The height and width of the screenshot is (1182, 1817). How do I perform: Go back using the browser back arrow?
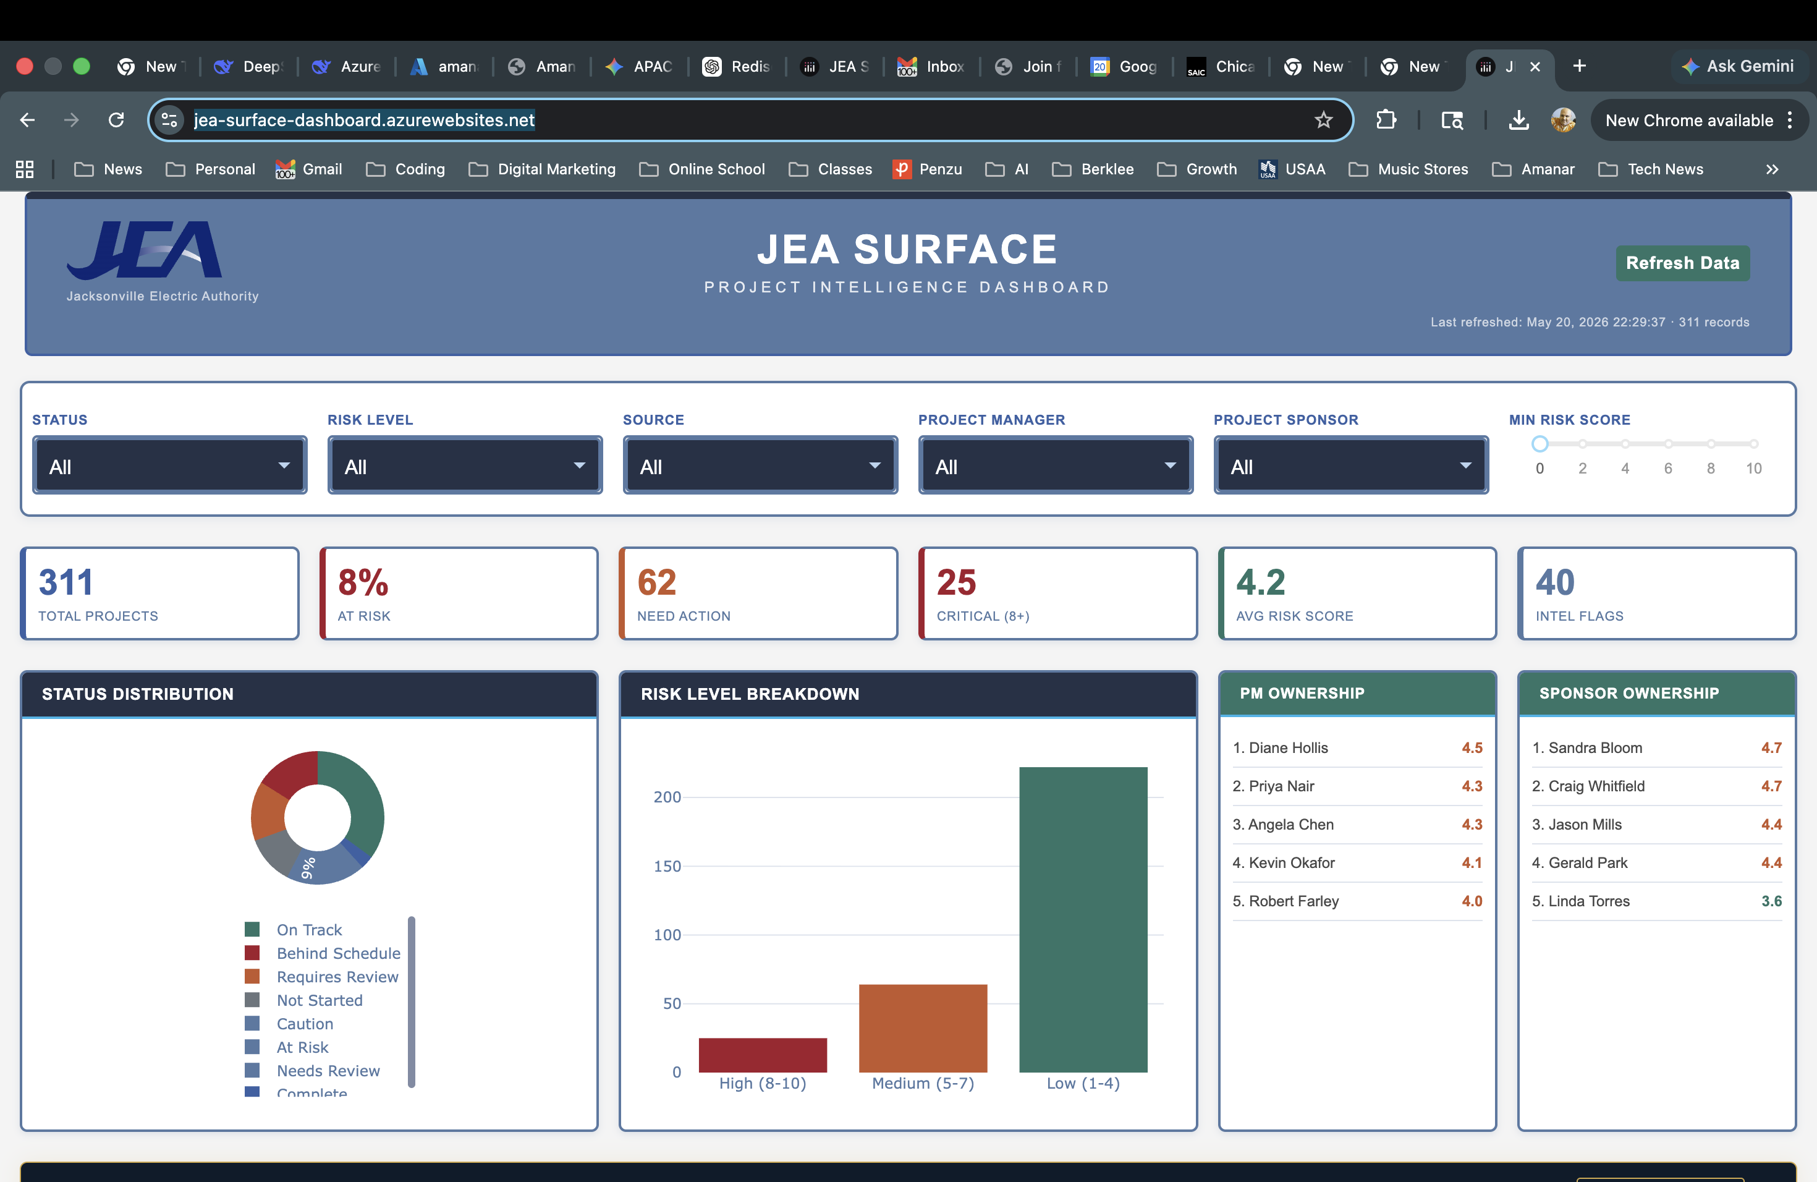27,120
